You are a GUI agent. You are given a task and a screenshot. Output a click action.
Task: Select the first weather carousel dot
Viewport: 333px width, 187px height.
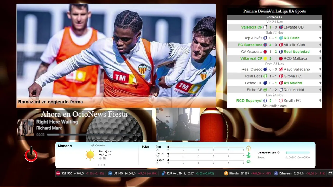(98, 165)
